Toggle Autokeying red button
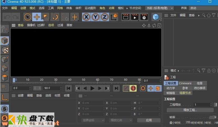The image size is (218, 127). tap(133, 88)
